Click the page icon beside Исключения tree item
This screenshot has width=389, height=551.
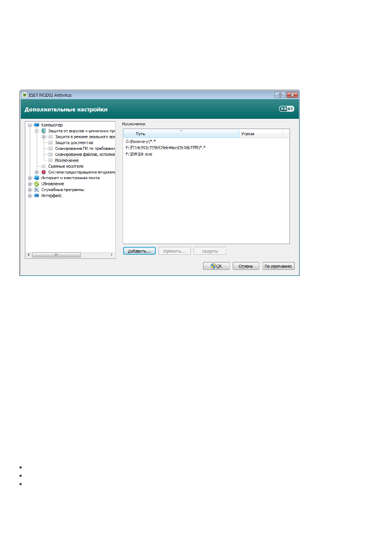tap(51, 160)
